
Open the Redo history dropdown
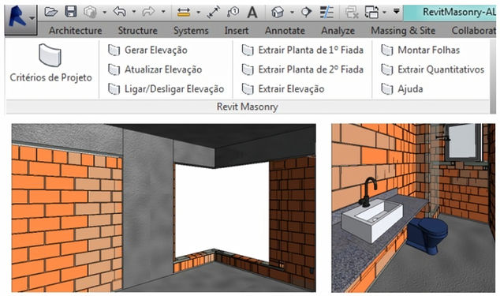pos(163,12)
